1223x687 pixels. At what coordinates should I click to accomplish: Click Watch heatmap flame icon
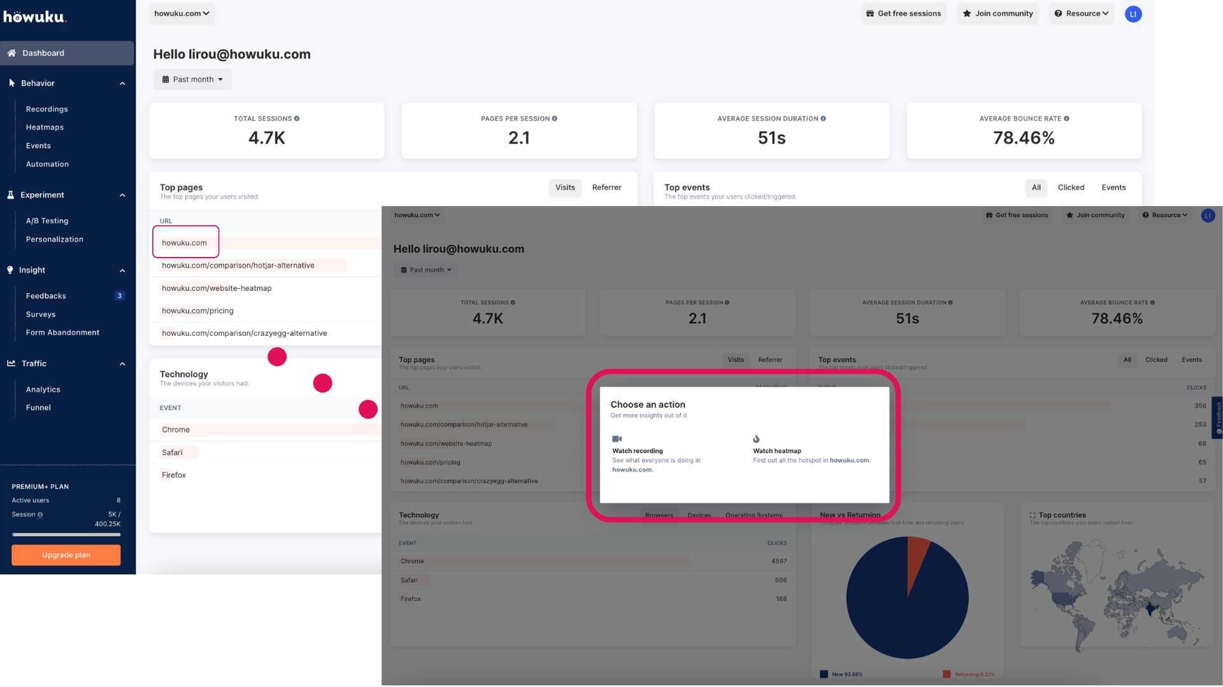pyautogui.click(x=756, y=439)
